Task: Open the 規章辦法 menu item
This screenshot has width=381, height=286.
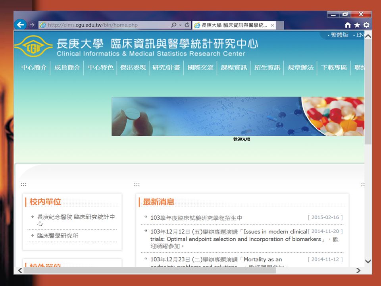Action: (300, 68)
